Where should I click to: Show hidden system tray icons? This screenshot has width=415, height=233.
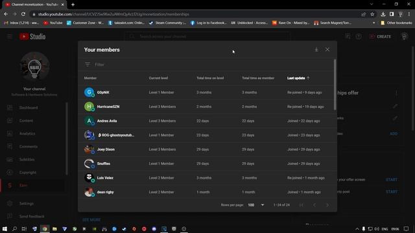click(x=357, y=228)
